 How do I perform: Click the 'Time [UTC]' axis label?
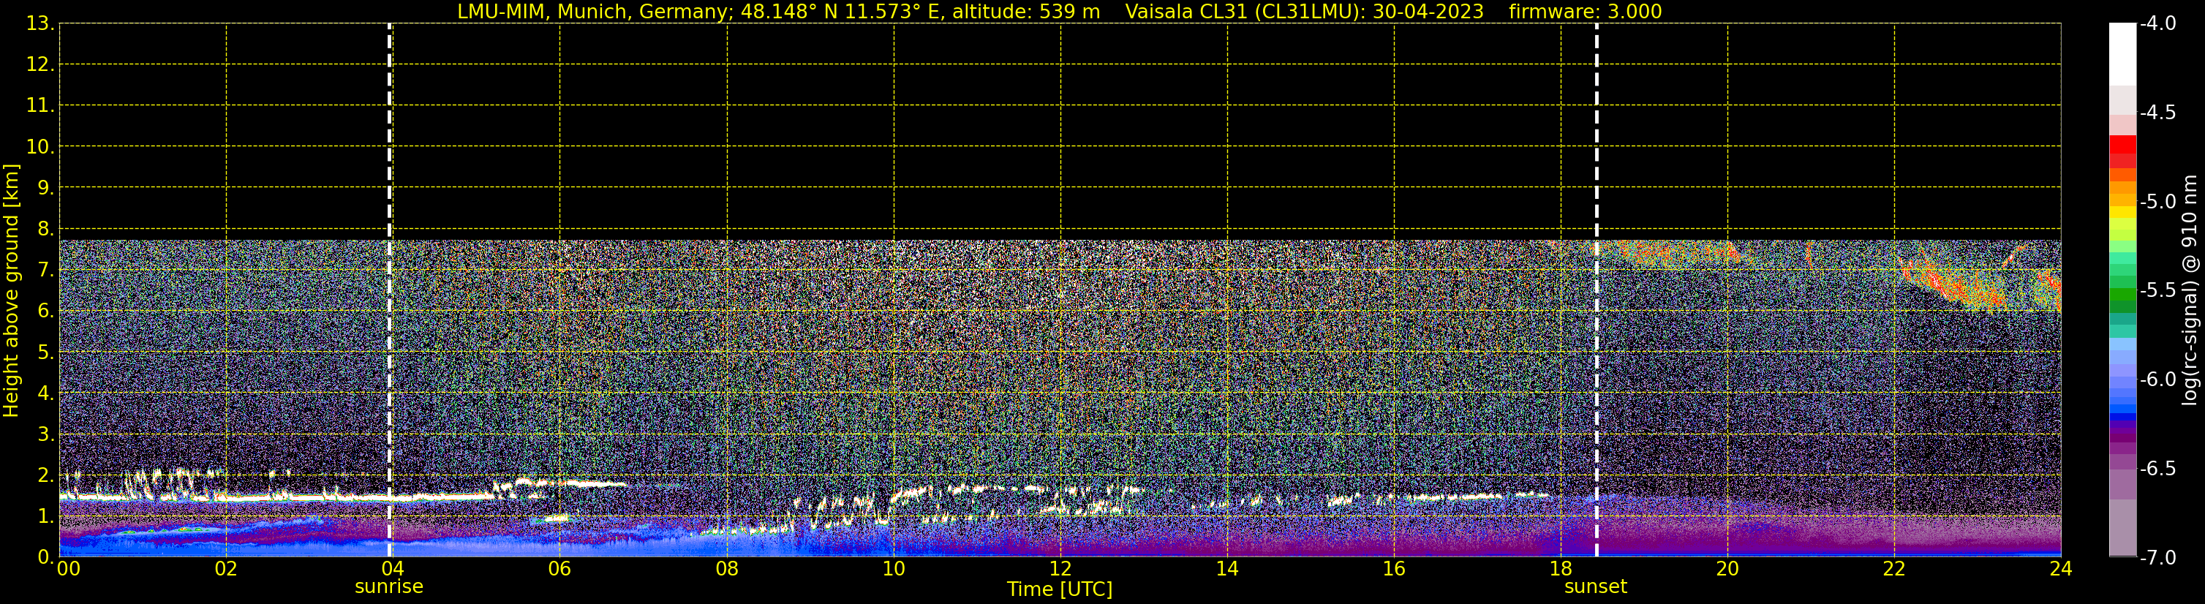click(1060, 589)
